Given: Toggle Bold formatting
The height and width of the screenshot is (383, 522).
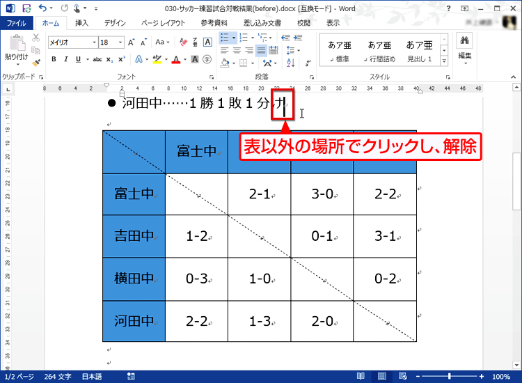Looking at the screenshot, I should tap(54, 59).
